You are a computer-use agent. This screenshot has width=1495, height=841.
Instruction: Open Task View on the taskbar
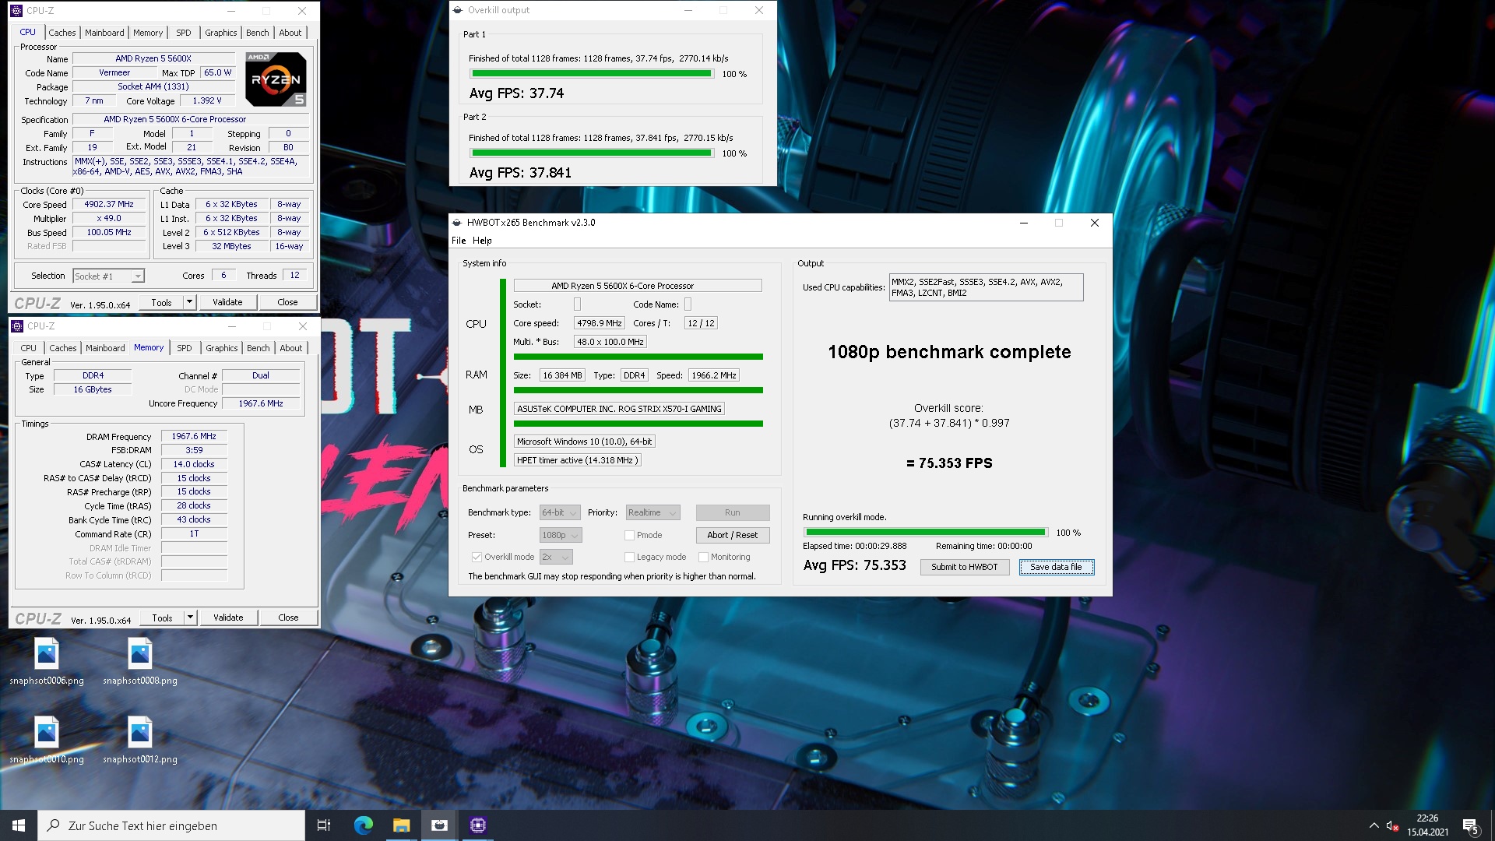click(324, 825)
